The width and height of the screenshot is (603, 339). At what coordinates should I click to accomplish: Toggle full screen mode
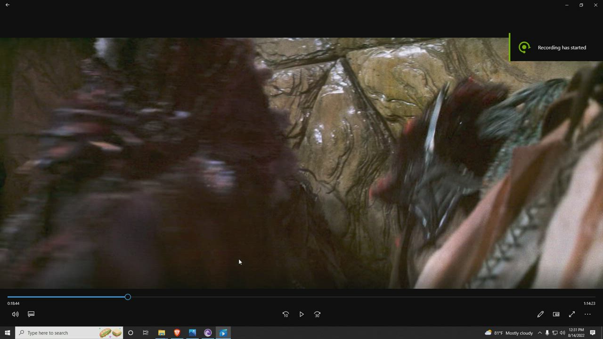click(572, 314)
